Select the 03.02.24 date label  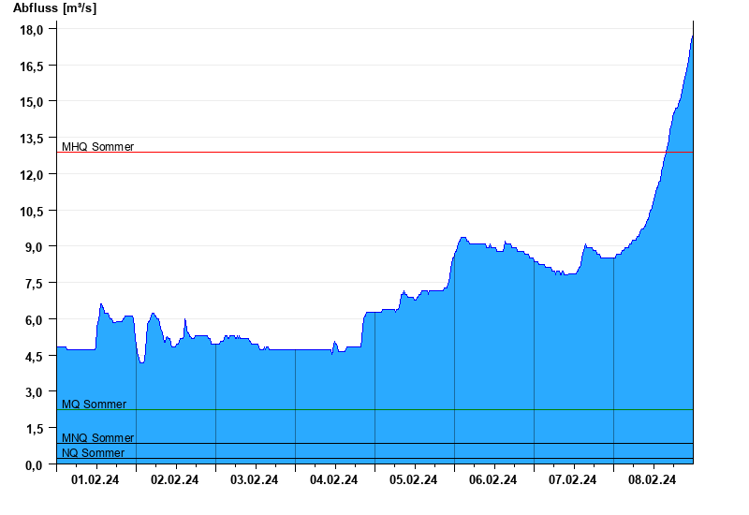[254, 479]
